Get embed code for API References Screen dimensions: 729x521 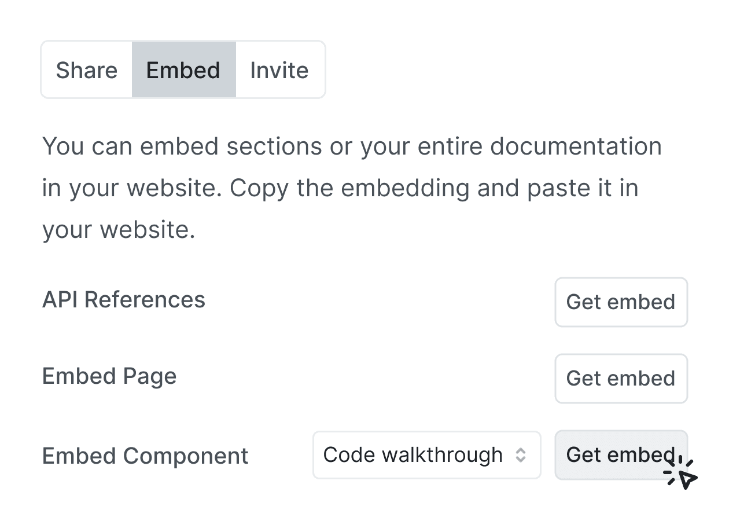(621, 302)
